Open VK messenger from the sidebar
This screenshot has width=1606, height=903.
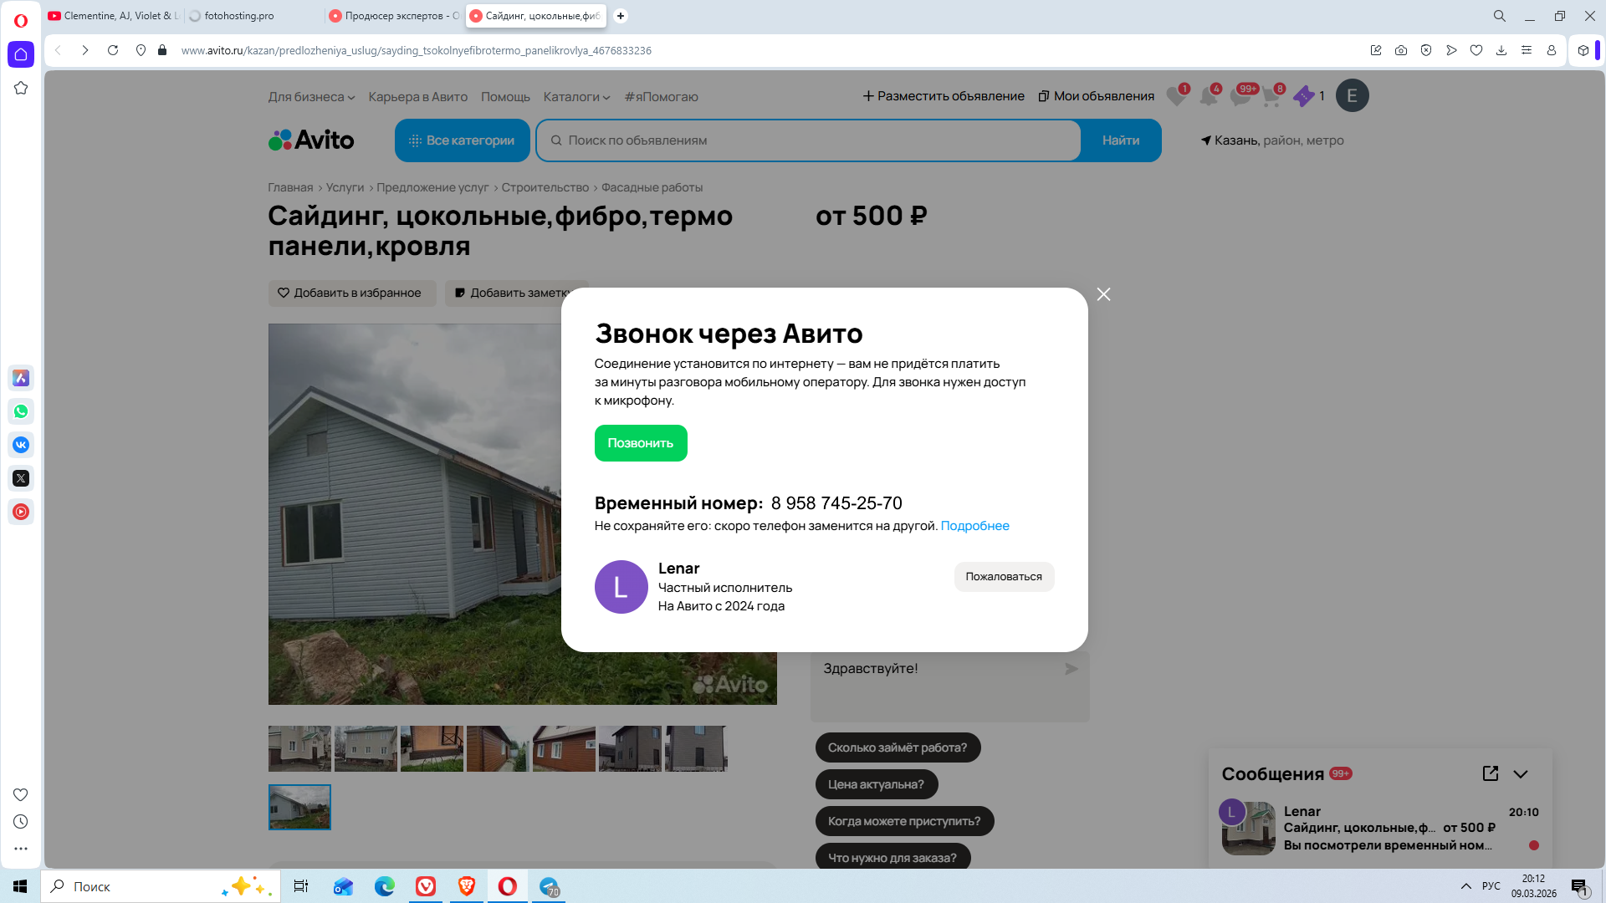21,445
